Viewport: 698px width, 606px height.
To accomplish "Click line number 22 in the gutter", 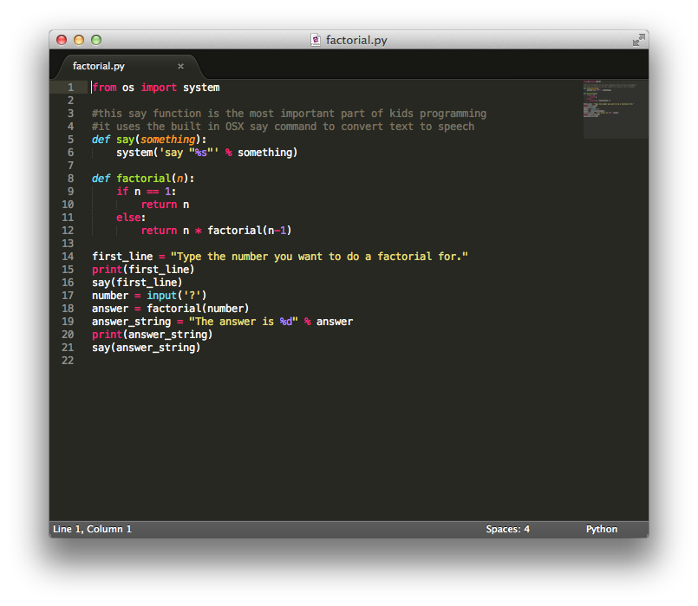I will [x=68, y=361].
